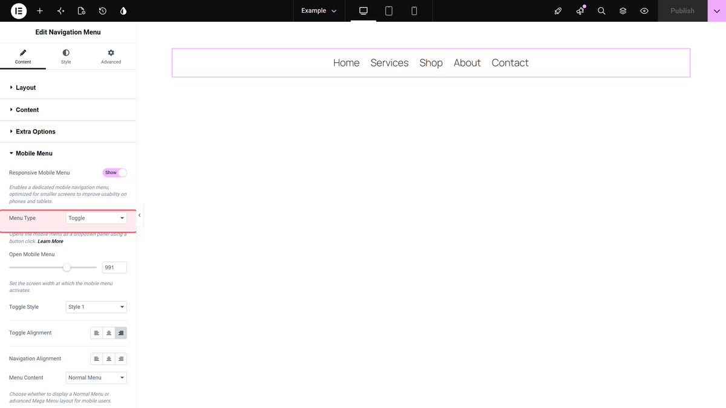Open the finder search icon
Viewport: 726px width, 408px height.
click(601, 11)
